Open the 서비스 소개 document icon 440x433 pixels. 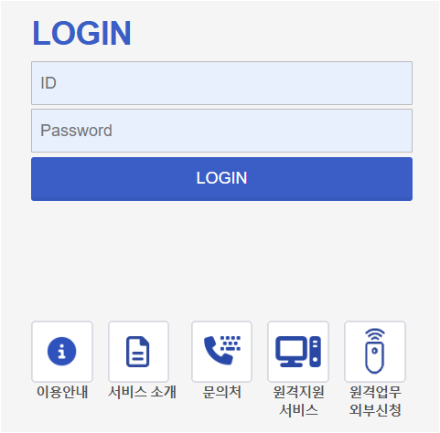pyautogui.click(x=138, y=352)
